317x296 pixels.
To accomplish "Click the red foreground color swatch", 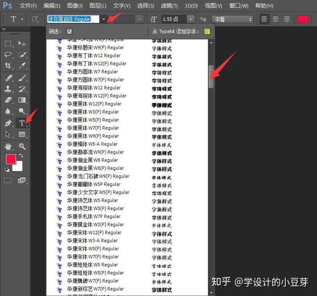I will [x=11, y=159].
